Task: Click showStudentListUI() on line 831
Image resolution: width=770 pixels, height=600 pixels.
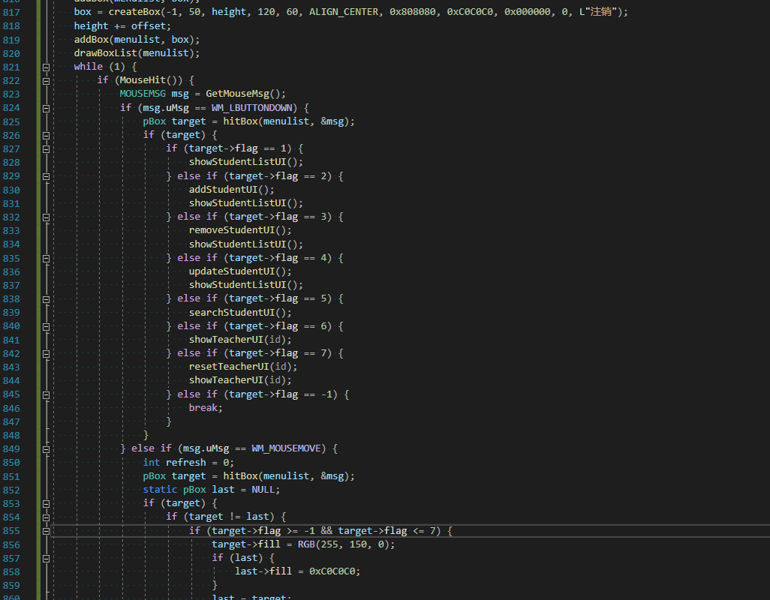Action: [245, 203]
